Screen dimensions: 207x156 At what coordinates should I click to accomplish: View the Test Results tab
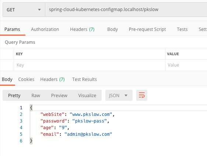click(84, 79)
